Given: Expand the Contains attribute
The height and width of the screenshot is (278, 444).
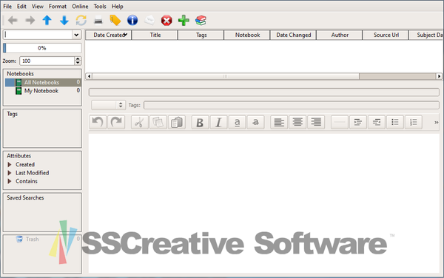Looking at the screenshot, I should 10,181.
